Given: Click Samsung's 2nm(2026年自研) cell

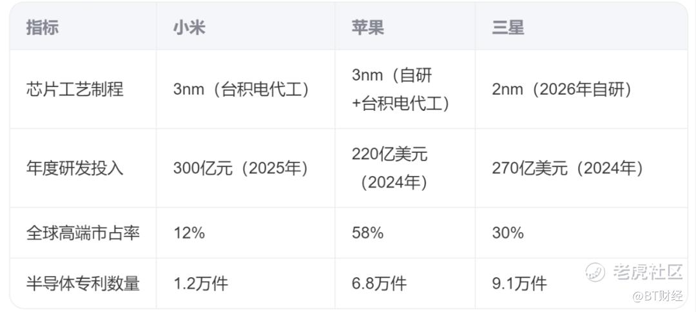Looking at the screenshot, I should tap(563, 90).
